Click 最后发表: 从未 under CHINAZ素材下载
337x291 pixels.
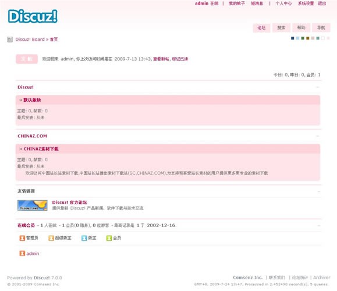[x=31, y=166]
